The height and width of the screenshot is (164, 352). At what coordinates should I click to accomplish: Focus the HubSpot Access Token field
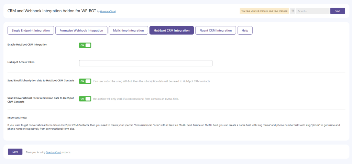coord(146,63)
